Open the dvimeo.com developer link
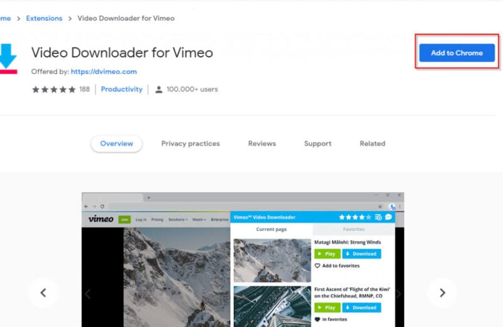503x327 pixels. [104, 72]
